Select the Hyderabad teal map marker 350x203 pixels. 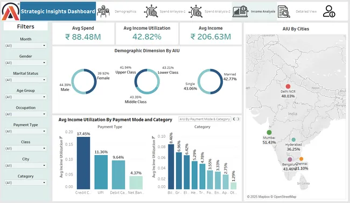coord(293,140)
